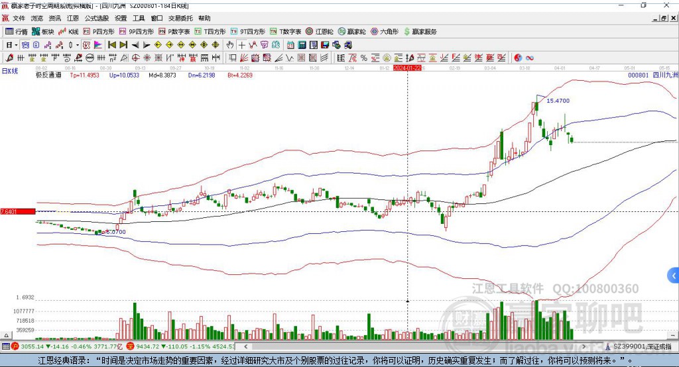The width and height of the screenshot is (679, 367).
Task: Open the 帮助 menu
Action: (x=204, y=18)
